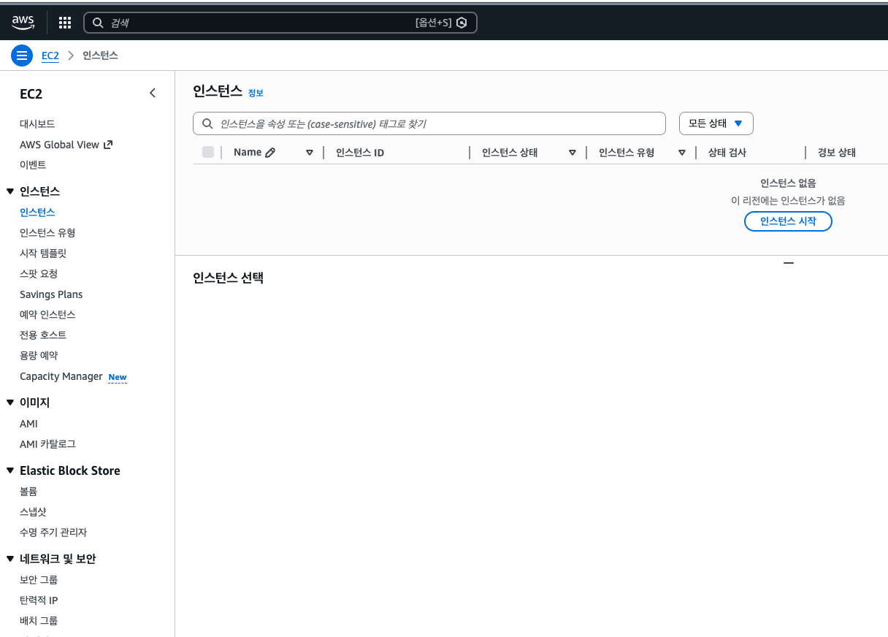The height and width of the screenshot is (637, 888).
Task: Click the search field in the top bar
Action: click(280, 23)
